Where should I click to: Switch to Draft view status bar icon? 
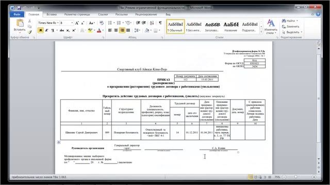(270, 177)
